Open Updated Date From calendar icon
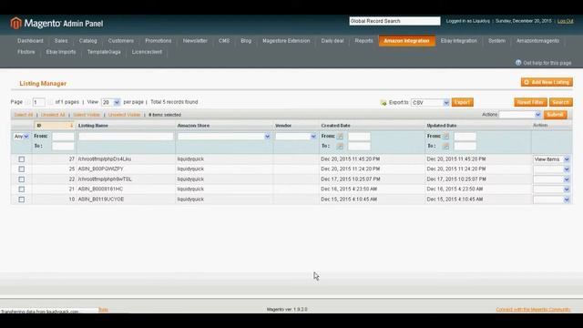 coord(445,137)
